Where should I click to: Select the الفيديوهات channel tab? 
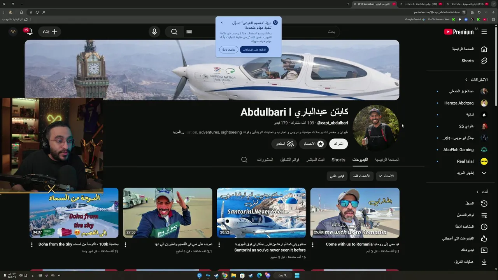point(360,159)
